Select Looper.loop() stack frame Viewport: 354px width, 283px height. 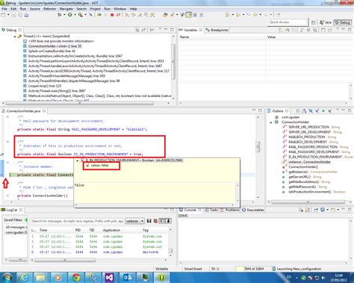click(45, 86)
